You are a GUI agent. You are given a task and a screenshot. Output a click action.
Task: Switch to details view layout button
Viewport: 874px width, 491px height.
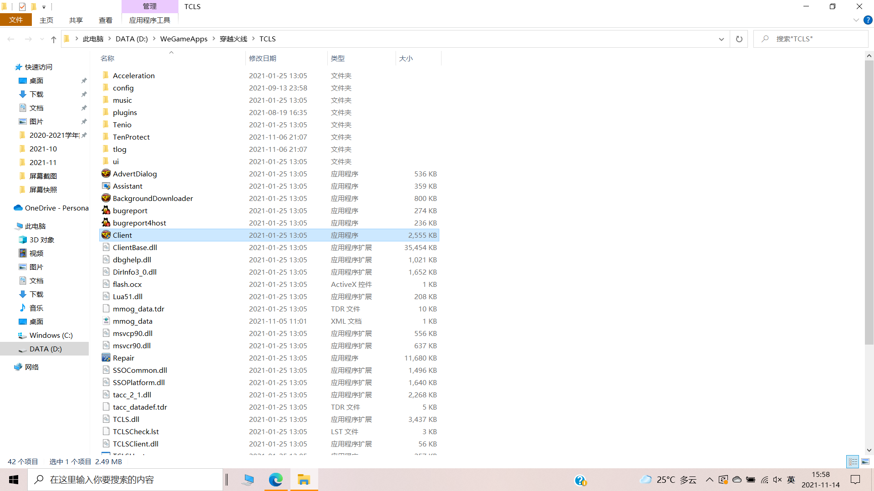point(853,461)
